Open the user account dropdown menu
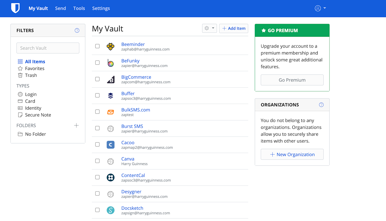 pos(320,8)
